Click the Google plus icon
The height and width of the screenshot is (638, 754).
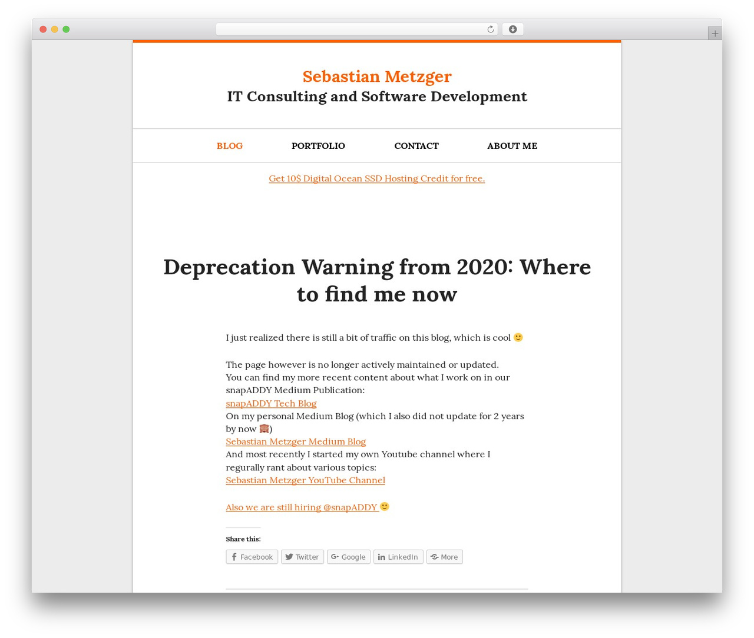[335, 557]
